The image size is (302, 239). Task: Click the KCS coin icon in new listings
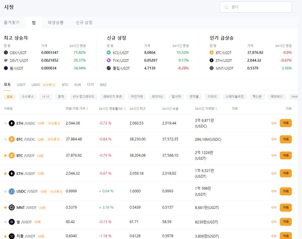(109, 53)
